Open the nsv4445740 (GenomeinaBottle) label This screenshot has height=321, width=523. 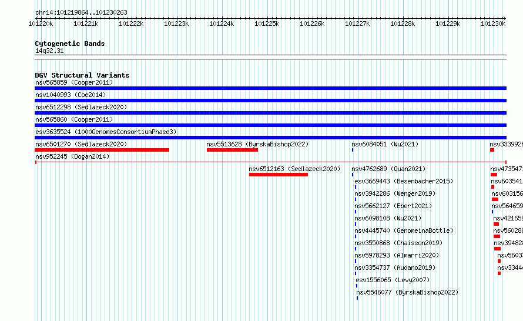404,230
